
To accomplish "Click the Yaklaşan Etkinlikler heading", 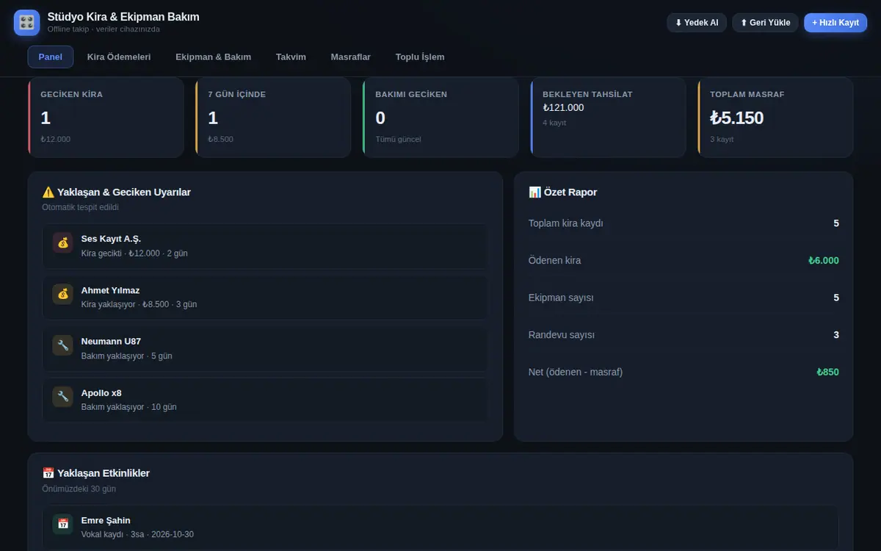I will (x=96, y=473).
